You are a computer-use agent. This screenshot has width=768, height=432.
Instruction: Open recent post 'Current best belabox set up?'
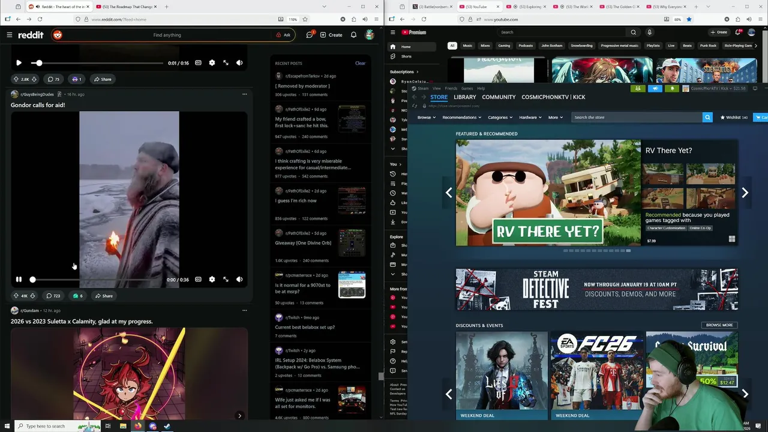click(305, 327)
